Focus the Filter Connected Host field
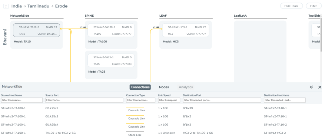 285,100
